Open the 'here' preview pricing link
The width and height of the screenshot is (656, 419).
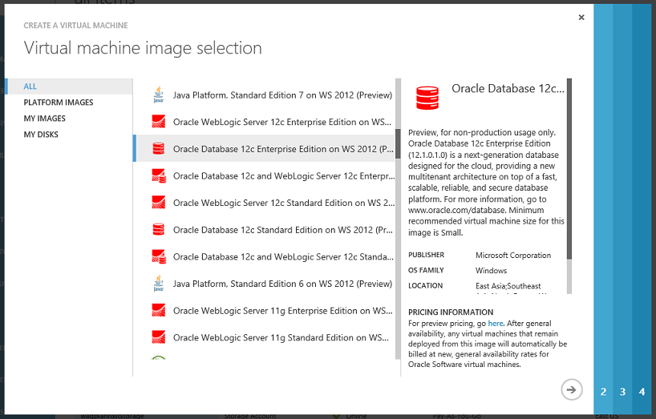(x=496, y=324)
